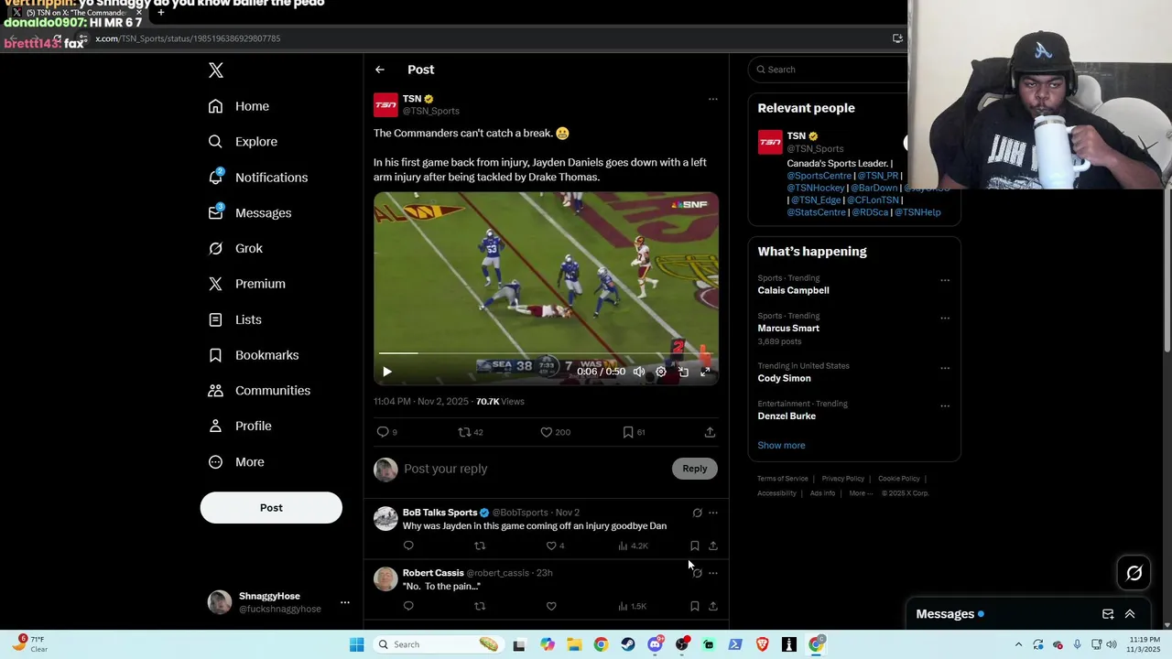Open Brave browser from taskbar
Screen dimensions: 1172x659
point(763,644)
